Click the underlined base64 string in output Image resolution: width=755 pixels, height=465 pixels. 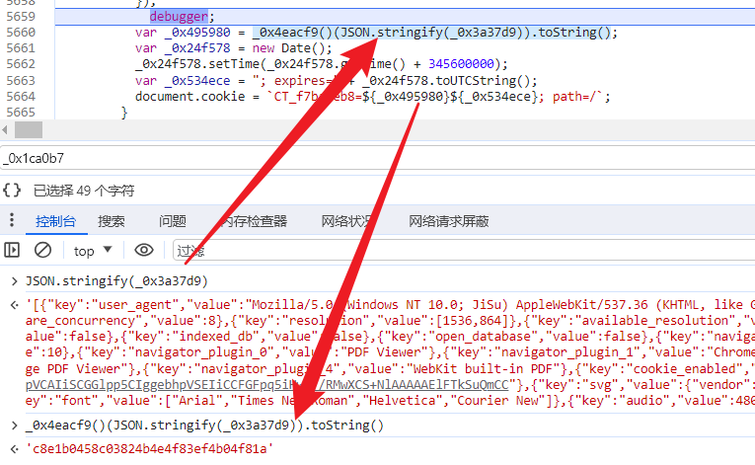(x=267, y=385)
